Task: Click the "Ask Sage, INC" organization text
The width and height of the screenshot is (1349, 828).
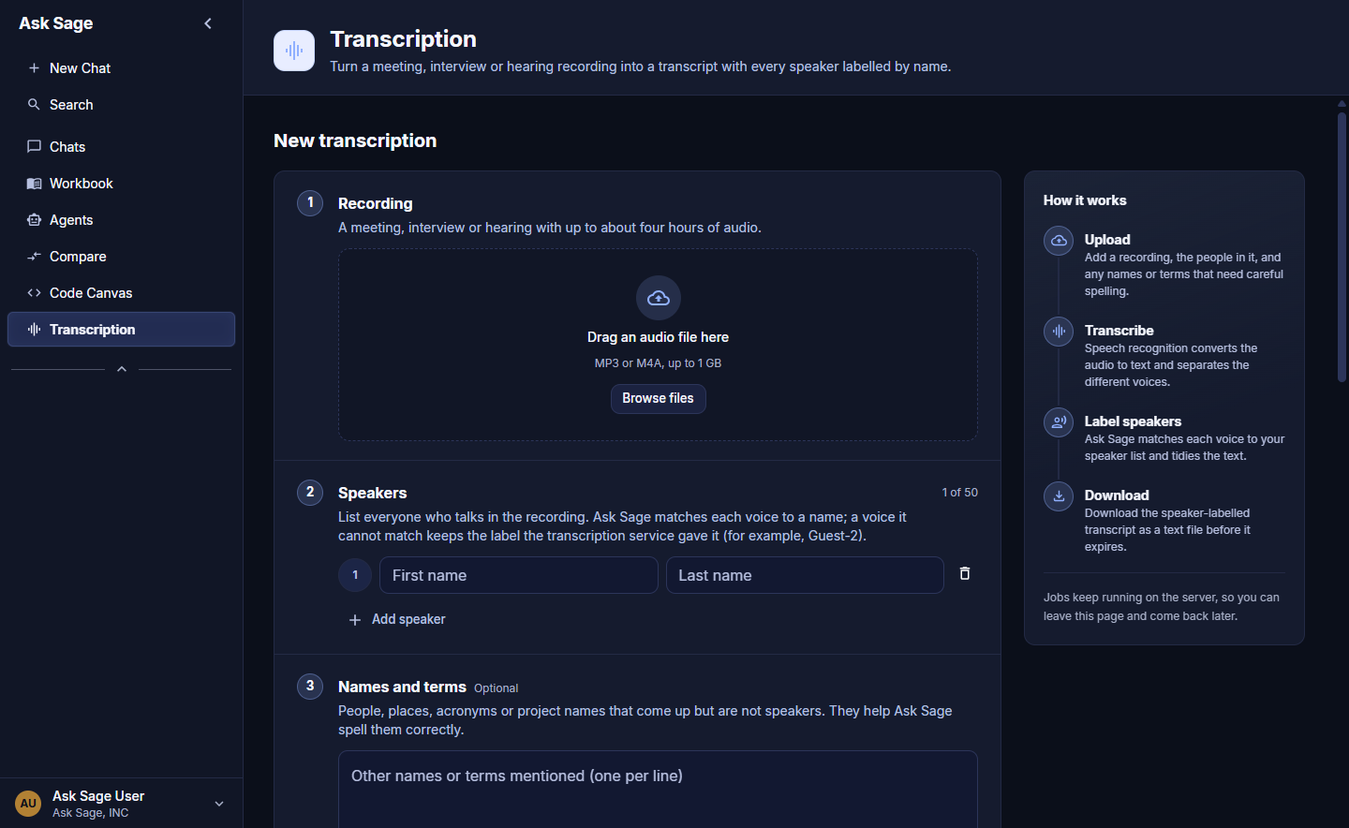Action: coord(91,813)
